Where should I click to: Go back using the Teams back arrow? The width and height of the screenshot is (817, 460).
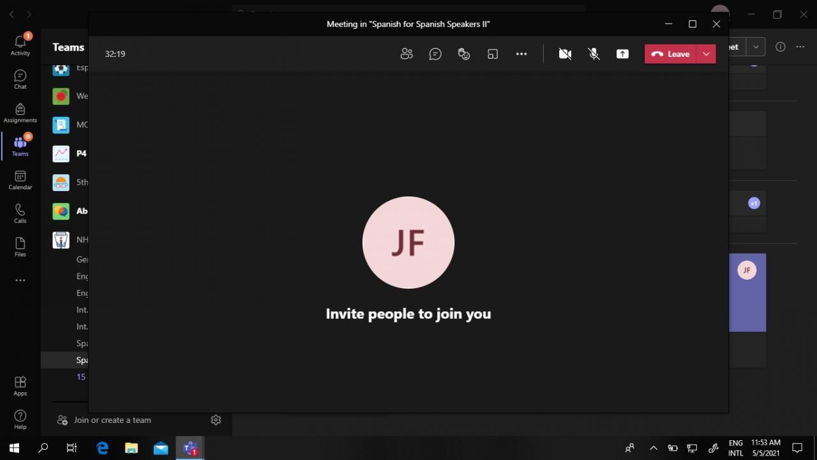(11, 14)
